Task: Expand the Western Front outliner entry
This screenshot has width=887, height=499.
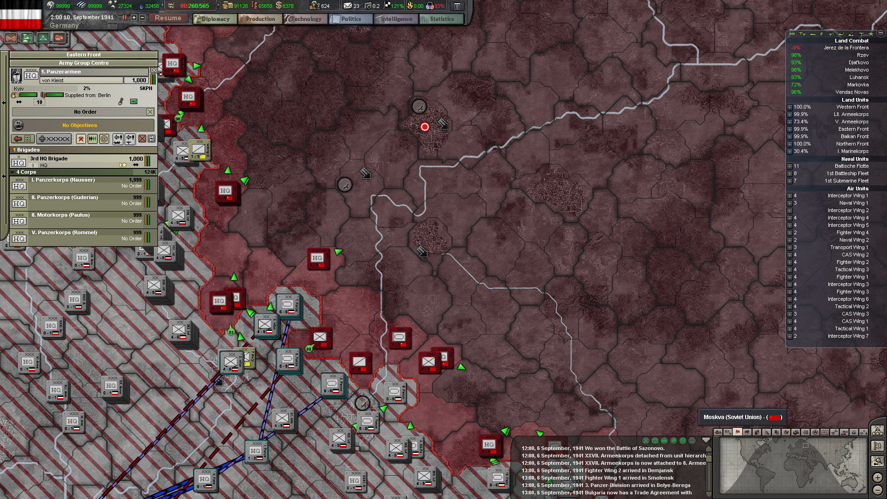Action: tap(790, 107)
